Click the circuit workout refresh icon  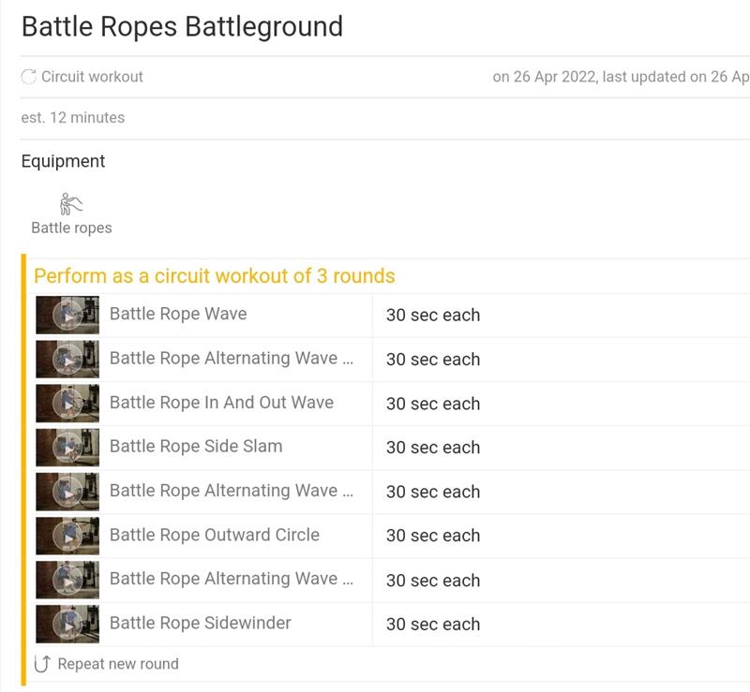(x=29, y=77)
